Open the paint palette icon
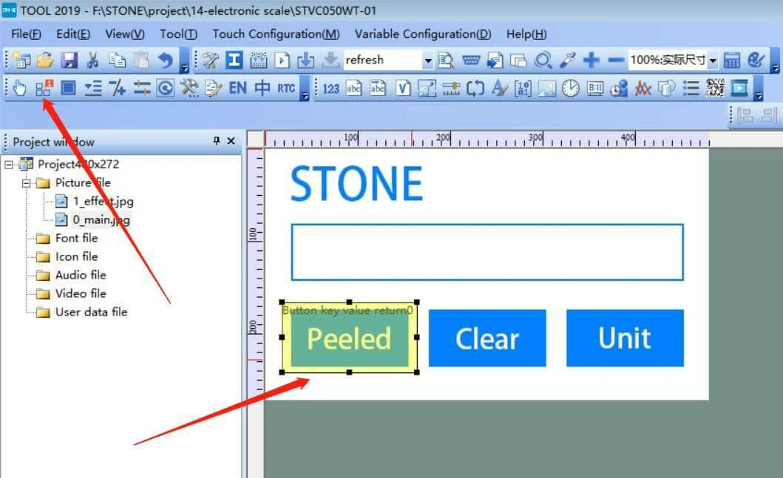The height and width of the screenshot is (478, 783). click(756, 61)
